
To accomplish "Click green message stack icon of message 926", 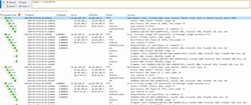I will [x=6, y=18].
